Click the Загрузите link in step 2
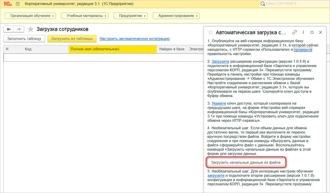Image resolution: width=330 pixels, height=193 pixels. pyautogui.click(x=220, y=61)
